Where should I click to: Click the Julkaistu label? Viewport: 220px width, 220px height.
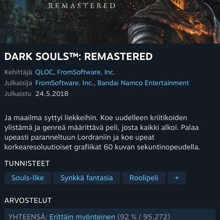[x=18, y=93]
